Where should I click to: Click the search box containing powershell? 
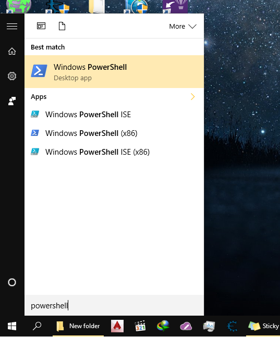pos(114,305)
